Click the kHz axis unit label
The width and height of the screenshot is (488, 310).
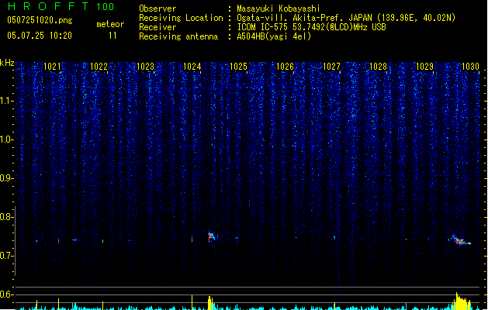pos(7,63)
